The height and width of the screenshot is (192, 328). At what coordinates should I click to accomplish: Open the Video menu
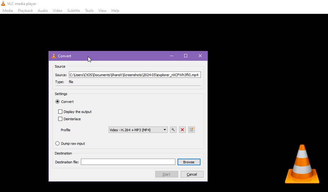(x=57, y=11)
